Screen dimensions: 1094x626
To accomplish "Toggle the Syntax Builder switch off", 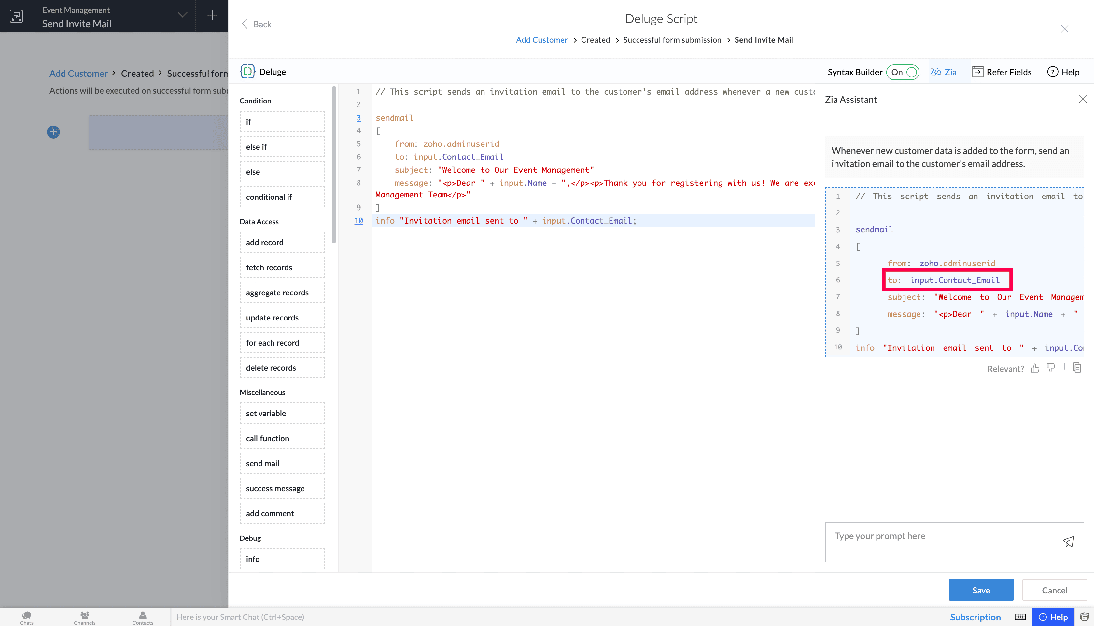I will point(903,72).
